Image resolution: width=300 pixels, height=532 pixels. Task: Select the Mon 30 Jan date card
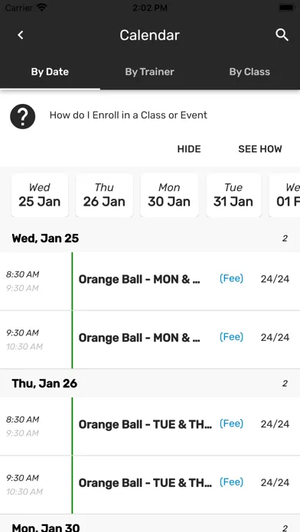[169, 195]
